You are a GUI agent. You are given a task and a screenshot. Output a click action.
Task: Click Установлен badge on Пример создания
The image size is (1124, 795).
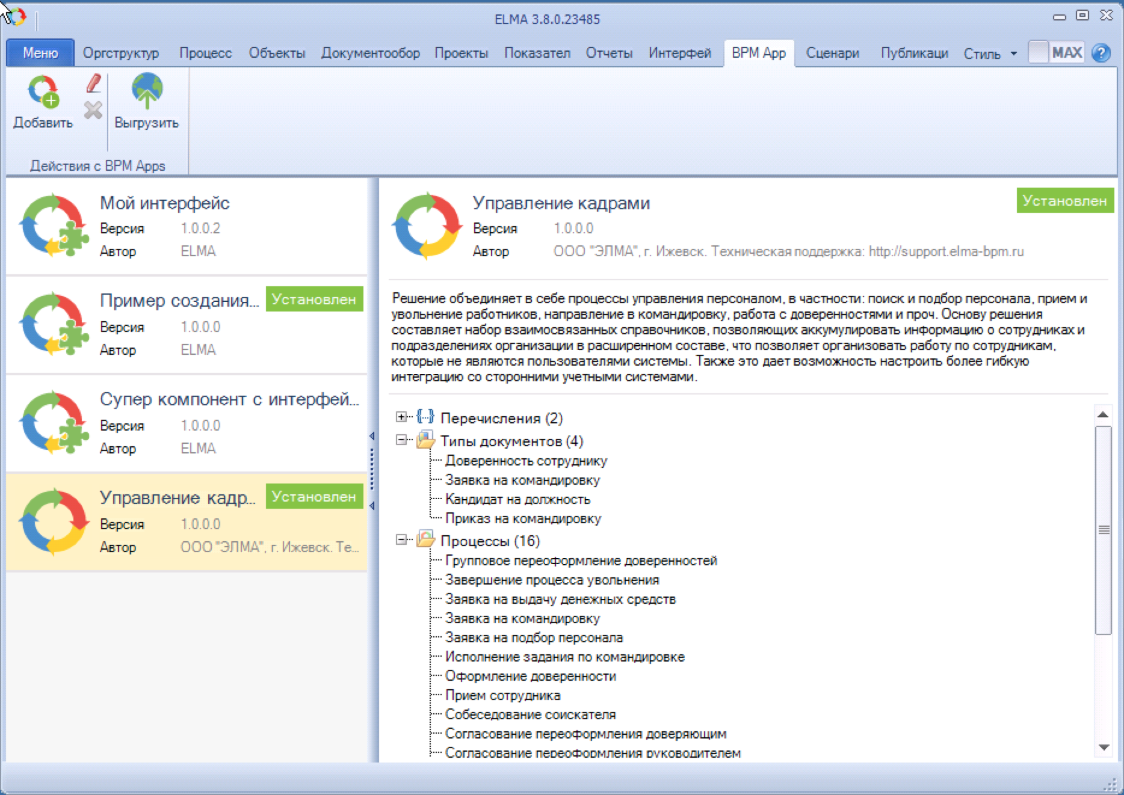[314, 299]
